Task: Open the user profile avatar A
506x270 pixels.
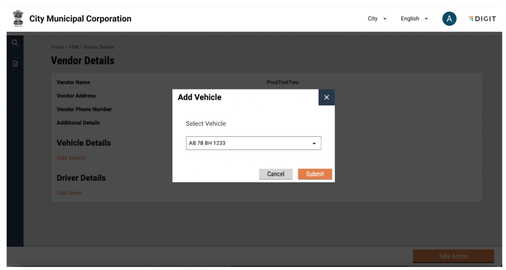Action: tap(449, 19)
